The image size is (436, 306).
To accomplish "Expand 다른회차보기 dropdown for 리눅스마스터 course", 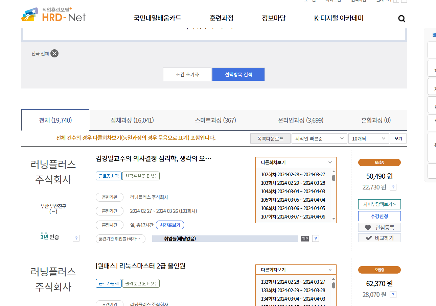I will click(x=296, y=270).
